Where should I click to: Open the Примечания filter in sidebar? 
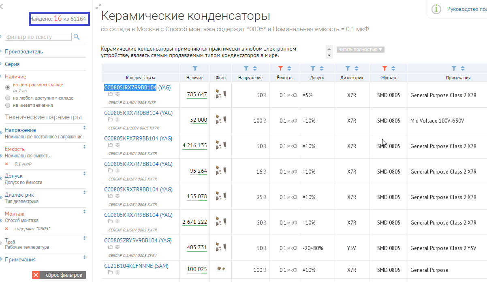[x=20, y=259]
